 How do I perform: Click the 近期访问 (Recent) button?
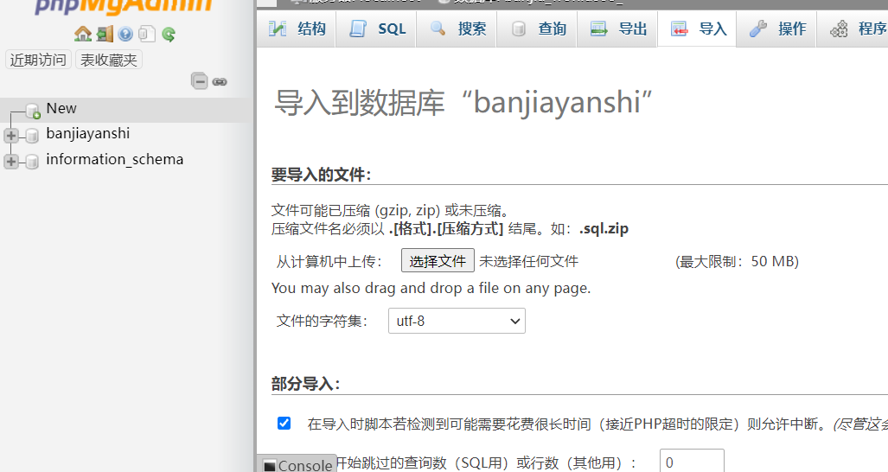tap(38, 60)
